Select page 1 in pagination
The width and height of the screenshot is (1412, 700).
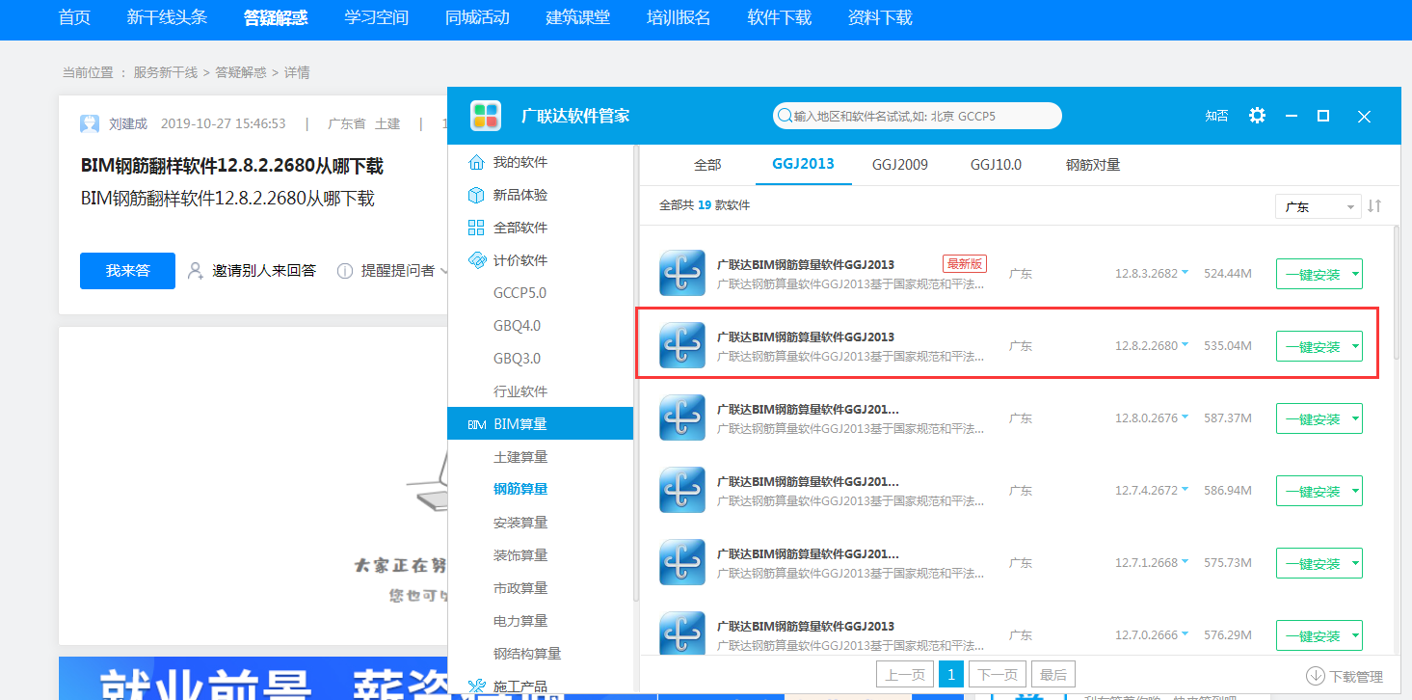pos(951,675)
